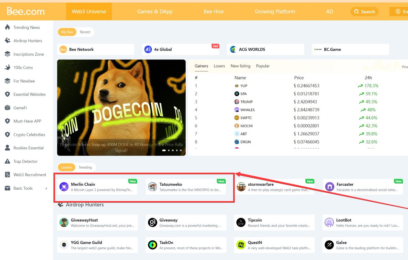The height and width of the screenshot is (260, 408).
Task: Click the SPA price $ 0.01218781
Action: (x=306, y=94)
